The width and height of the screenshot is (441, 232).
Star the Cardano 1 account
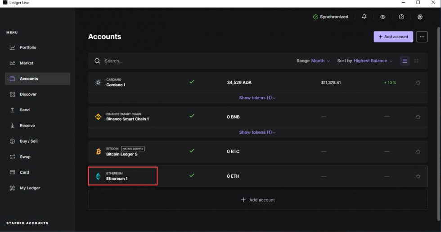tap(418, 83)
